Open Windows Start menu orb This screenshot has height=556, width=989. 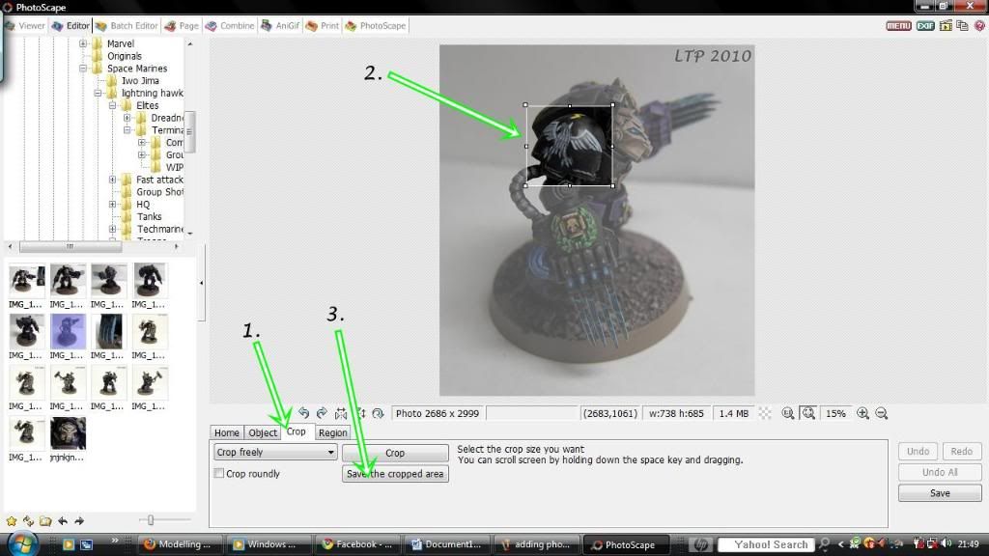tap(23, 543)
